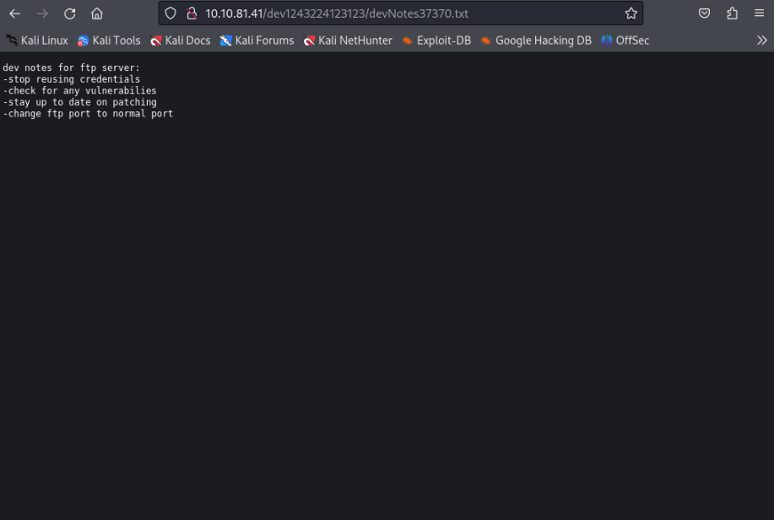Open the Kali Docs bookmark
Image resolution: width=774 pixels, height=520 pixels.
(180, 41)
